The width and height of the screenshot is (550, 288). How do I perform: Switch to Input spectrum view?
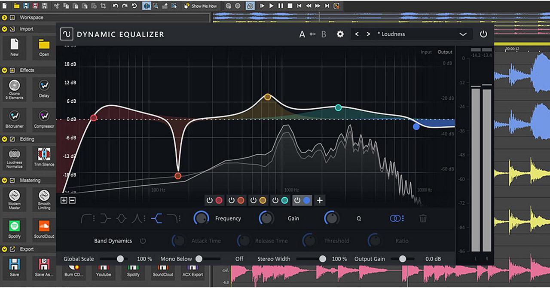426,52
